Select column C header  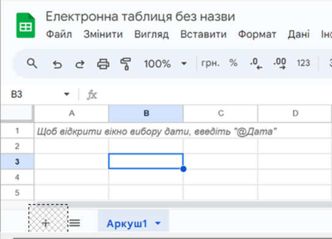(x=221, y=113)
